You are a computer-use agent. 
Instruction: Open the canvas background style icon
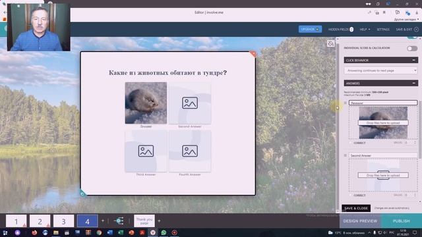[331, 43]
